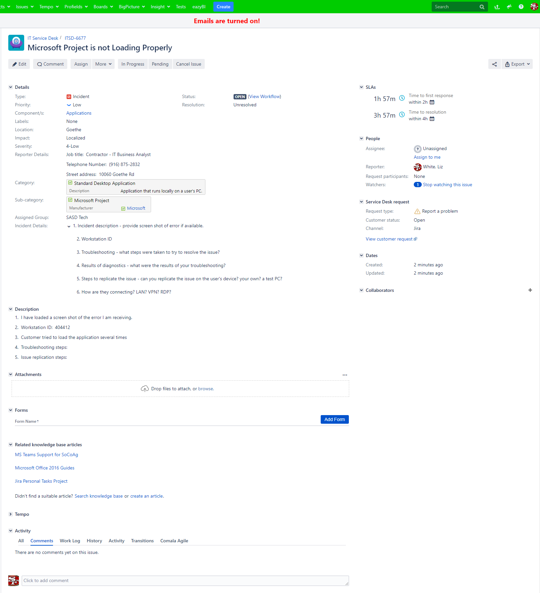Open the feedback megaphone icon in header

(509, 7)
